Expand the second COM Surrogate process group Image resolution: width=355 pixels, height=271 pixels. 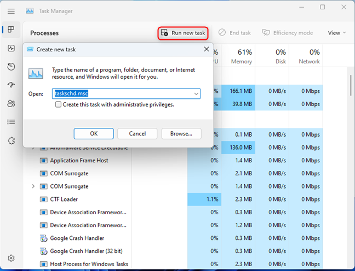coord(33,186)
